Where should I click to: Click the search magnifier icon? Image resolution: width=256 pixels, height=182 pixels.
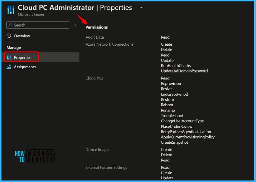[10, 25]
